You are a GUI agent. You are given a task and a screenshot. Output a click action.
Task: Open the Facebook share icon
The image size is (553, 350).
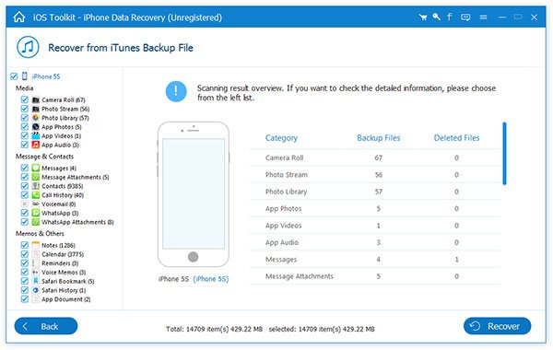tap(450, 17)
